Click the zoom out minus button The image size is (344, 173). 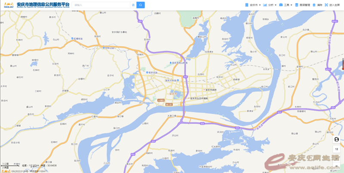click(x=336, y=166)
